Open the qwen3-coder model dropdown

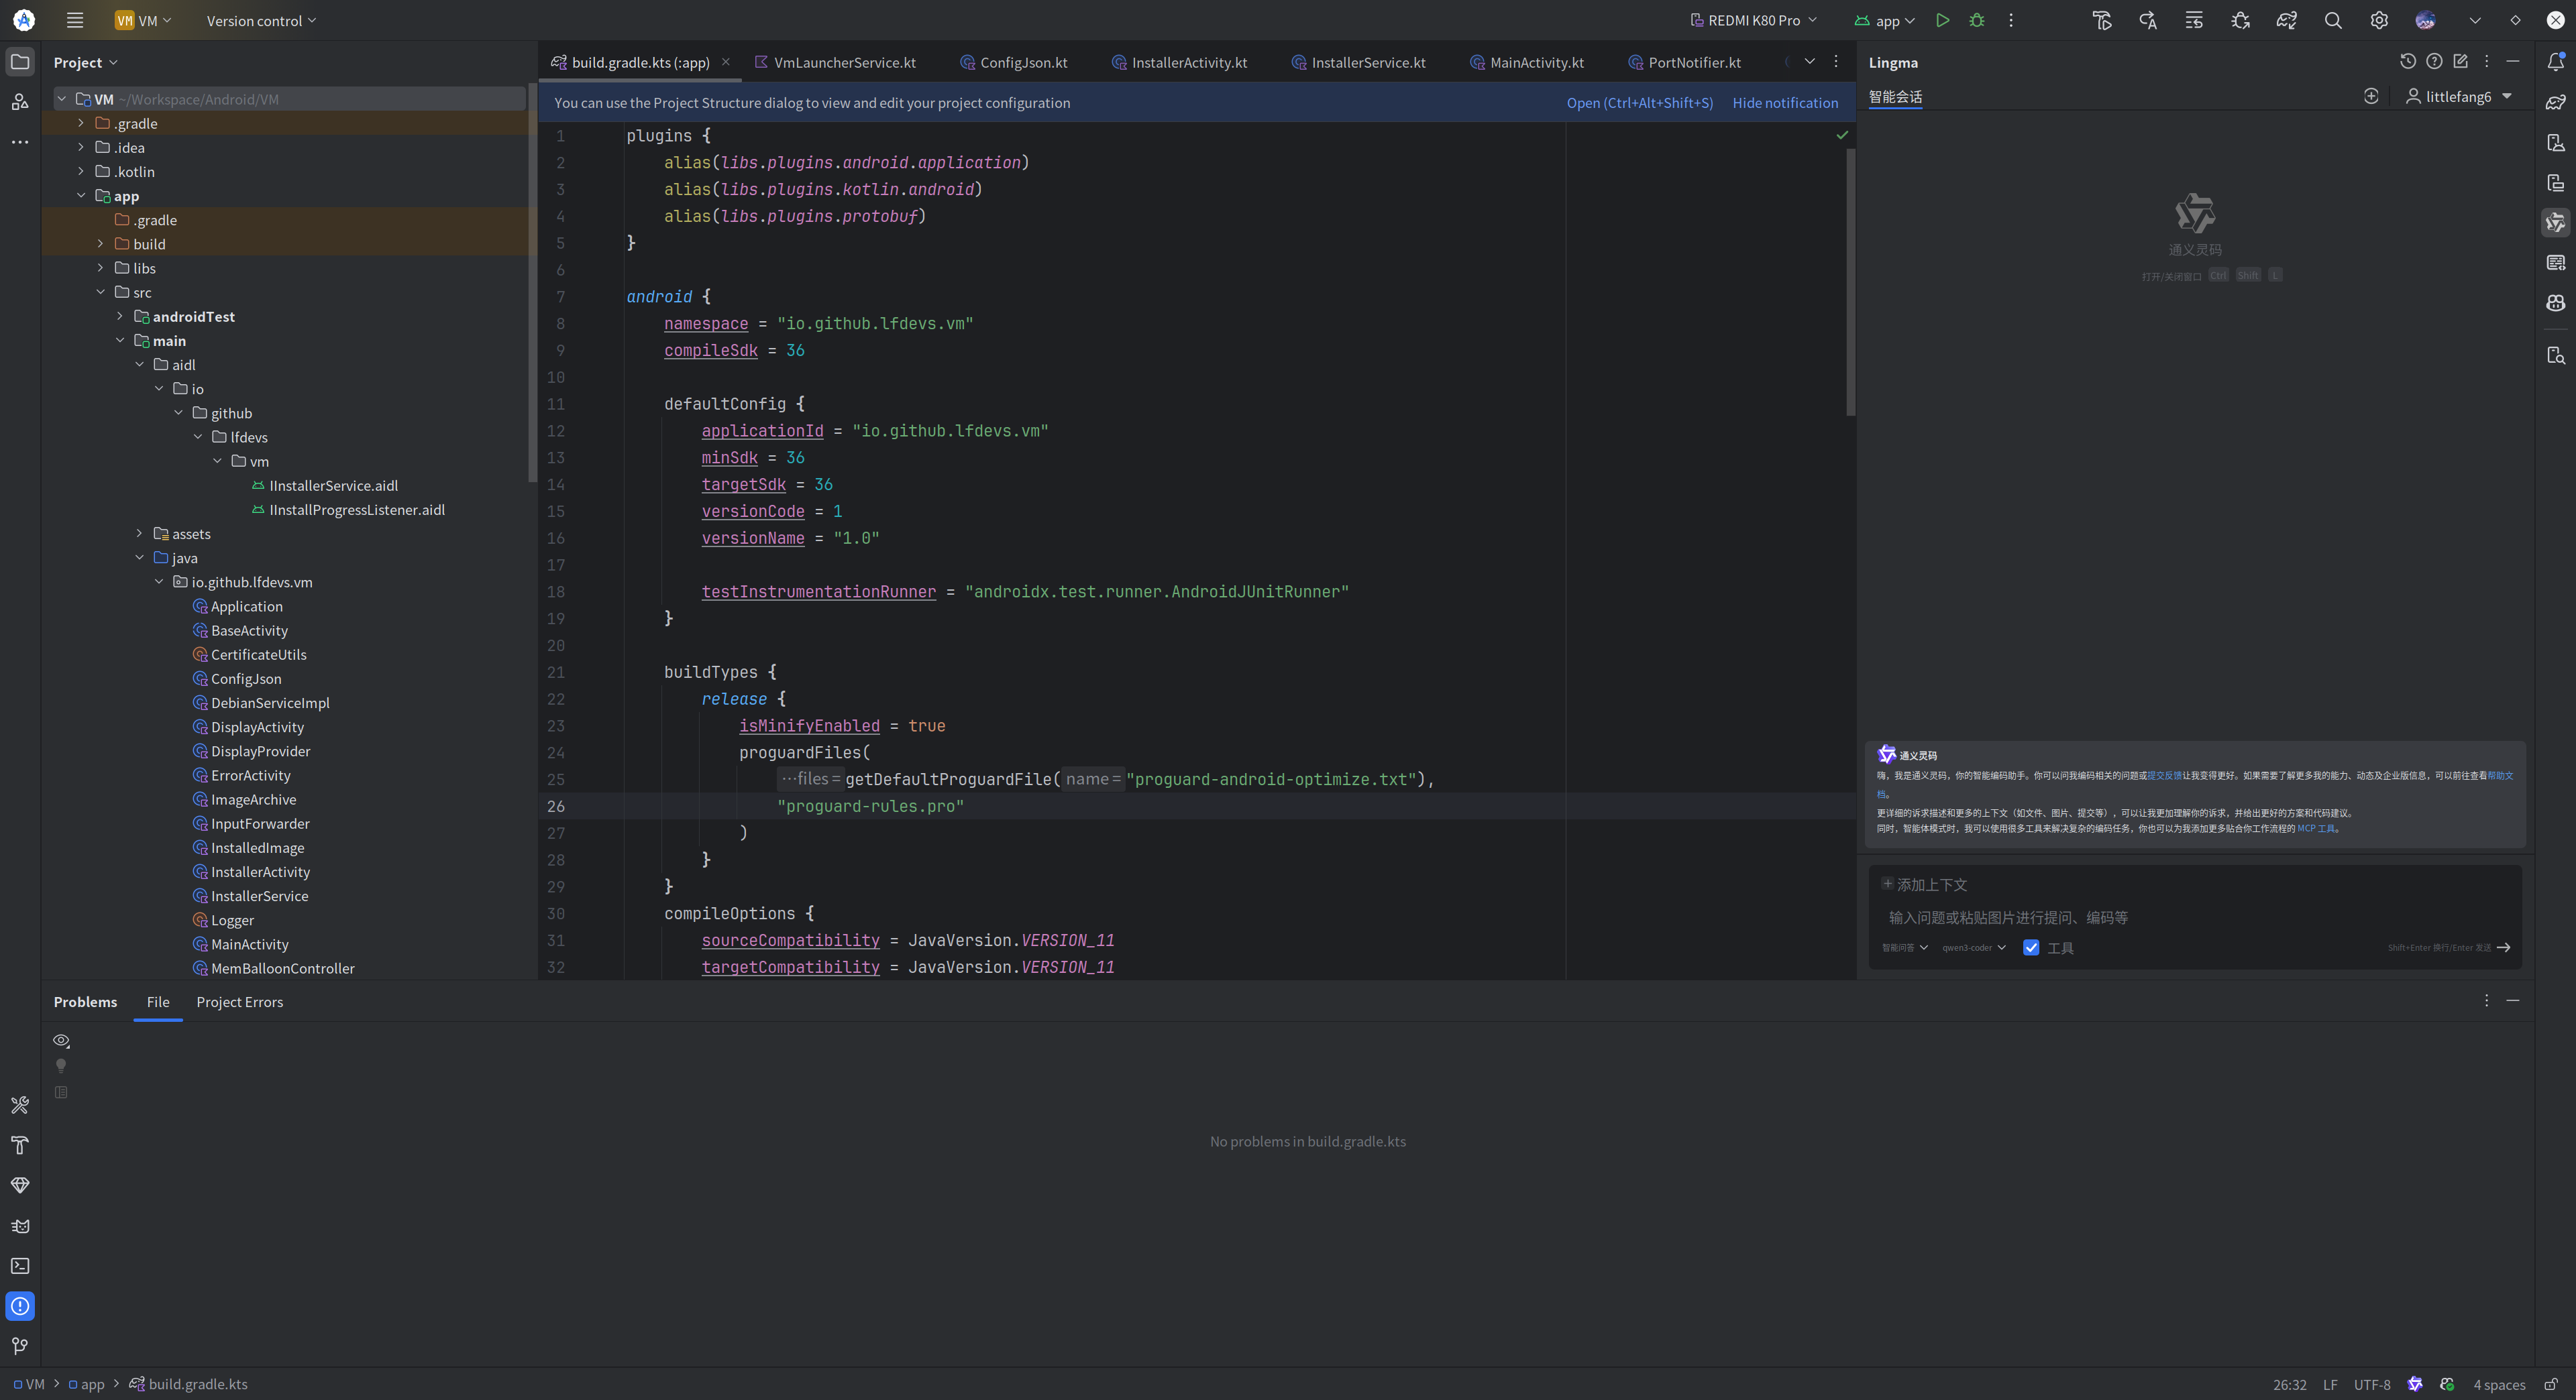pyautogui.click(x=1974, y=947)
